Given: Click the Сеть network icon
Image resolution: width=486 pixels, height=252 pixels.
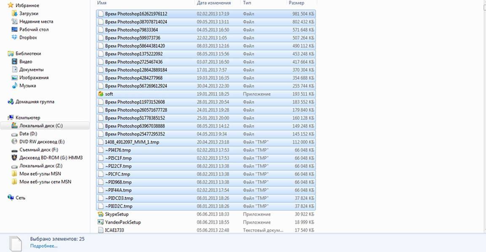Looking at the screenshot, I should click(x=11, y=198).
